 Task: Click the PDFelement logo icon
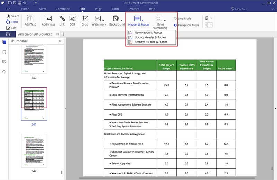3,3
